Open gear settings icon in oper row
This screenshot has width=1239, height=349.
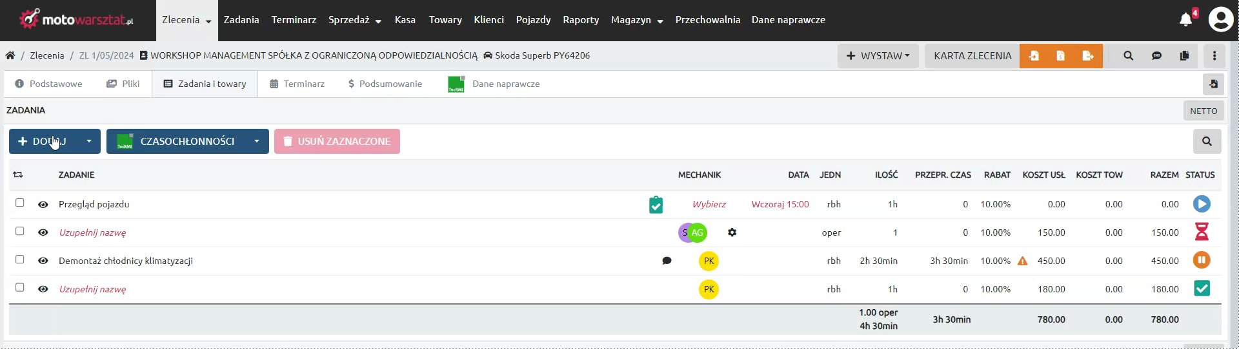(x=732, y=232)
